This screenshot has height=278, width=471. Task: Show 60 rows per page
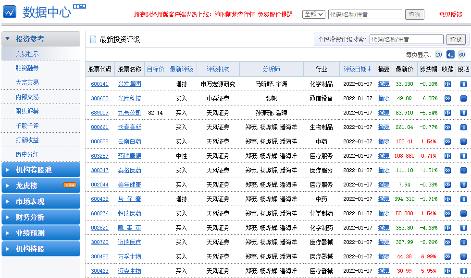(462, 55)
